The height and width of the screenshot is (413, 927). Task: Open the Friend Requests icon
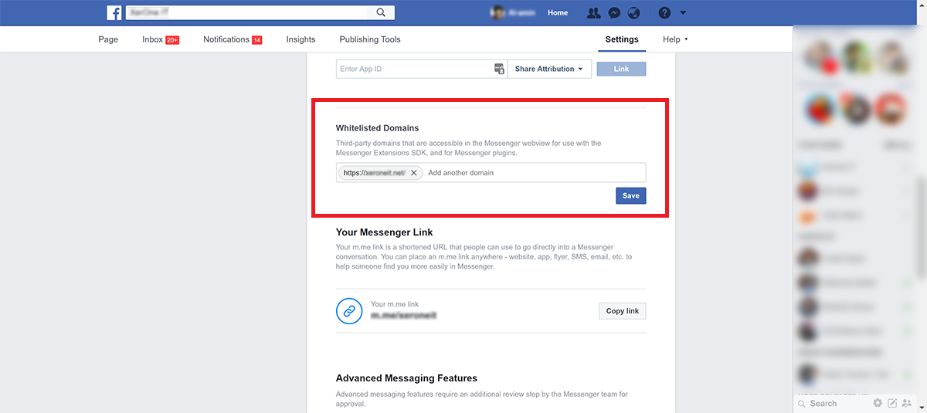coord(593,13)
